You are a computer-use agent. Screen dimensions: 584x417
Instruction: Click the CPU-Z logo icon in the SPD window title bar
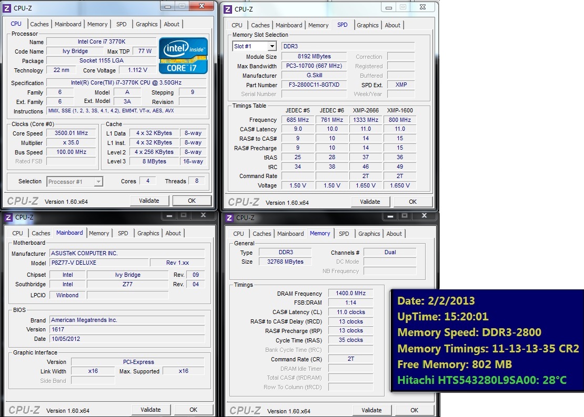tap(228, 9)
